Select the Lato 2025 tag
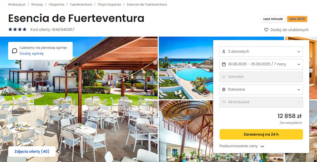Screen dimensions: 317x162 coord(297,19)
